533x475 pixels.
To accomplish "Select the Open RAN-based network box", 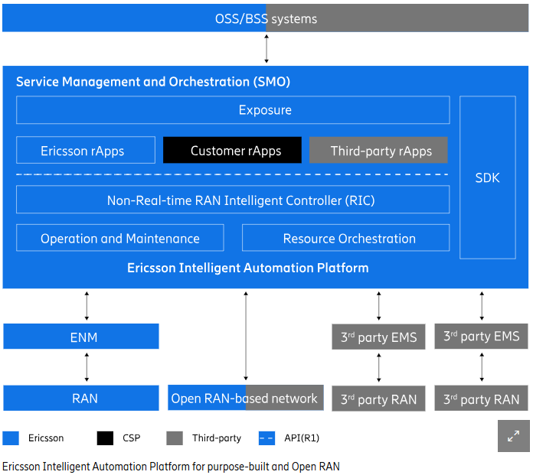I will pyautogui.click(x=246, y=398).
